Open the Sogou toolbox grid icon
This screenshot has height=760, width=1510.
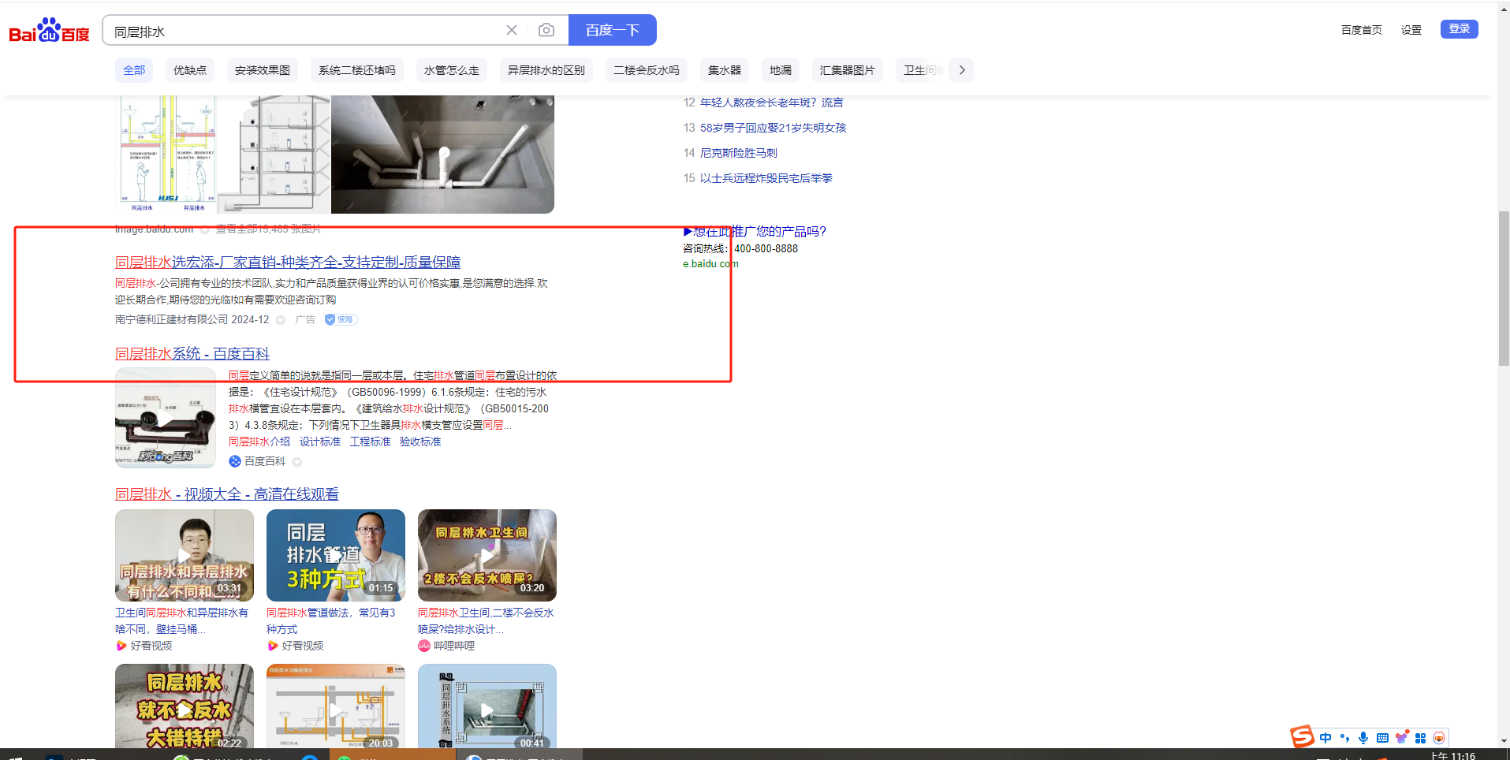1420,738
